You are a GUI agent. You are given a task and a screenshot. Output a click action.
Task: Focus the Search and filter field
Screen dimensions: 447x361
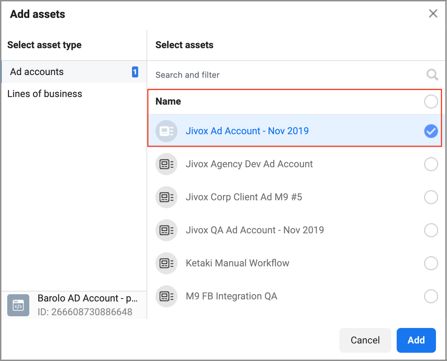coord(286,75)
